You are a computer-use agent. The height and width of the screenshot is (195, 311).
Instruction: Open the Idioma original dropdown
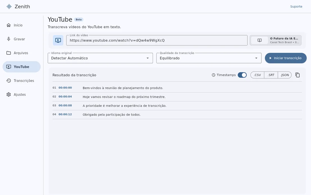[x=100, y=58]
